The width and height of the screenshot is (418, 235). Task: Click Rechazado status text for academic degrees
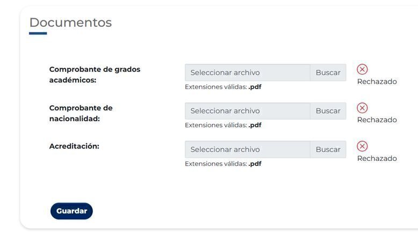[377, 82]
